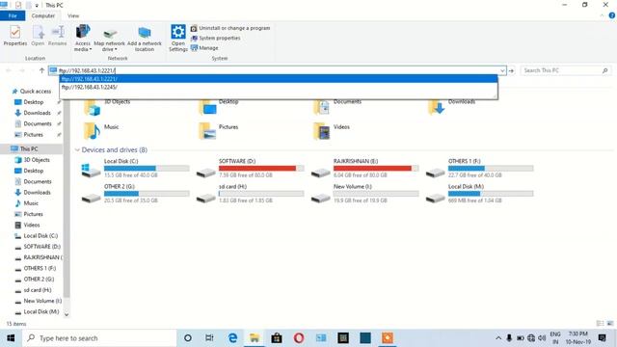Screen dimensions: 617x347
Task: Collapse the Devices and drives section
Action: [77, 150]
